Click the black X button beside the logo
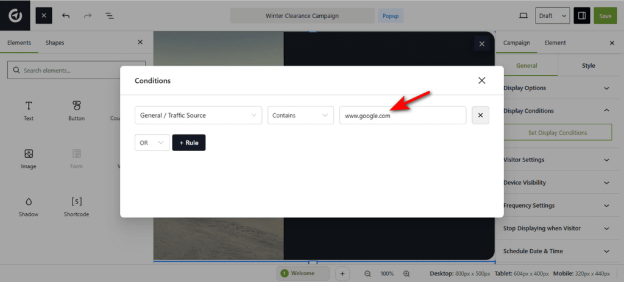Screen dimensions: 624x282 coord(44,15)
